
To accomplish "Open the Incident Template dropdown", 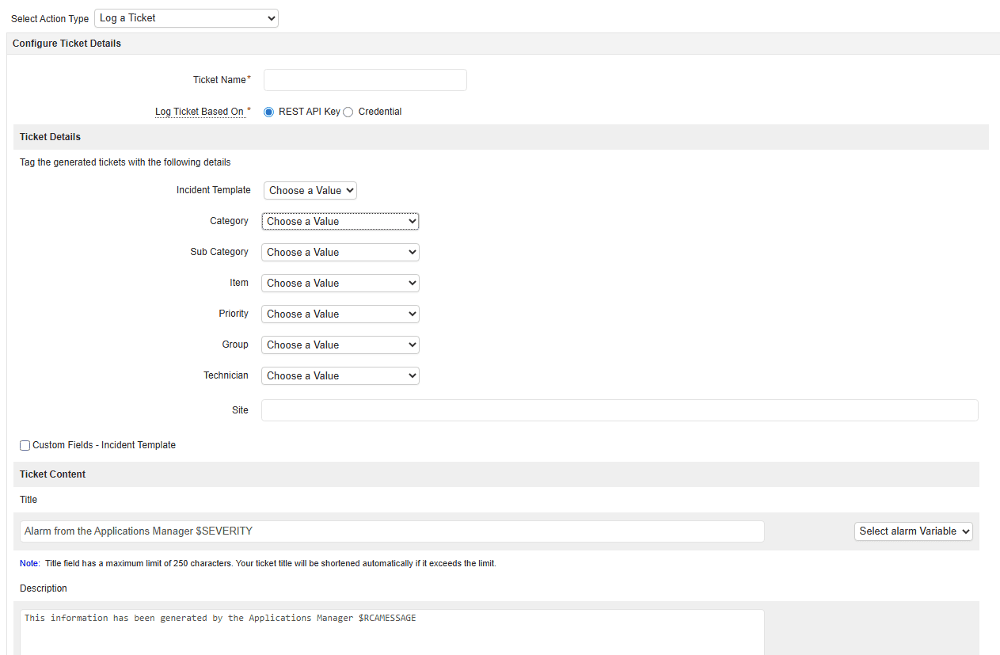I will [310, 190].
